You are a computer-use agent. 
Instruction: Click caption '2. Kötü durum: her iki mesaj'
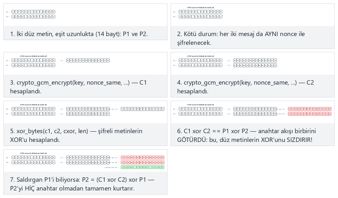pyautogui.click(x=241, y=38)
